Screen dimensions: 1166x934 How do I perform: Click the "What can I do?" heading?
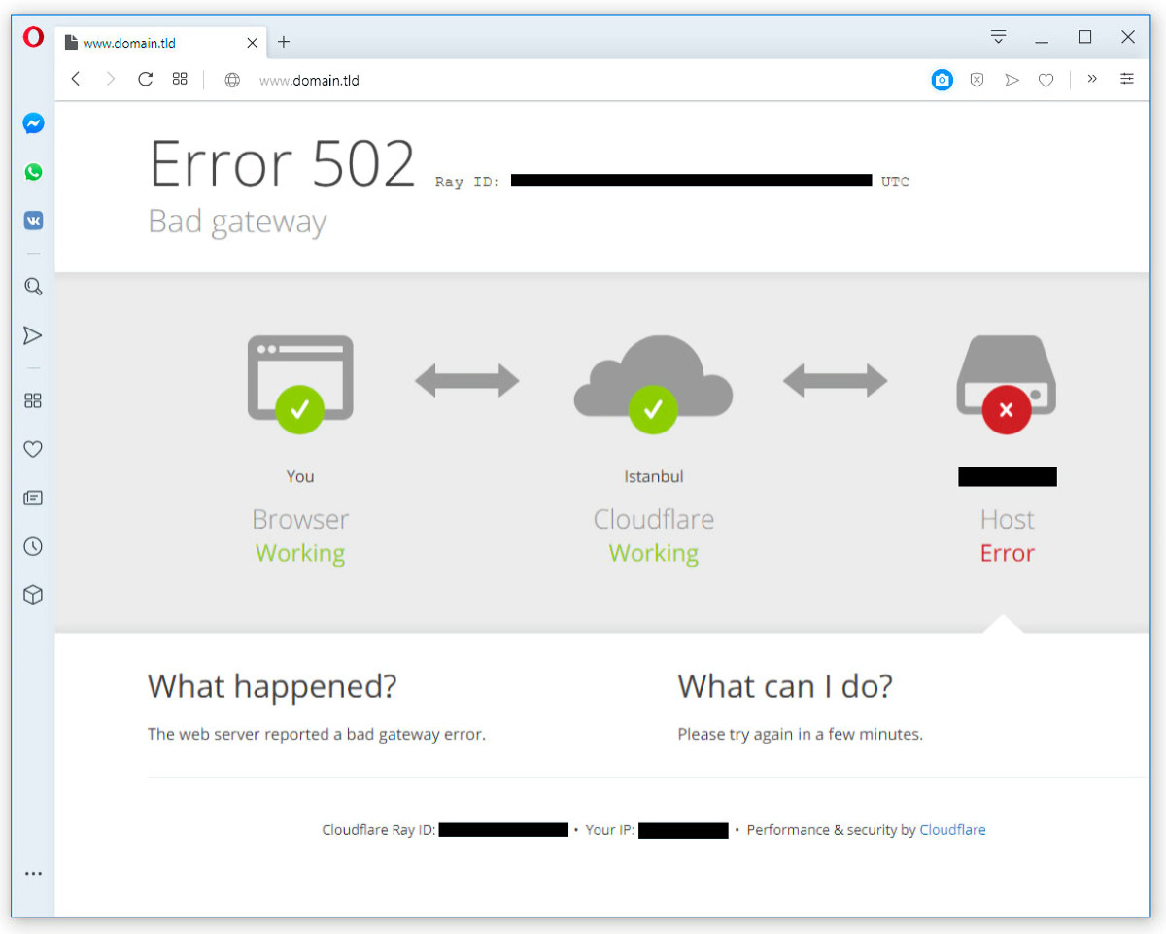pos(785,686)
